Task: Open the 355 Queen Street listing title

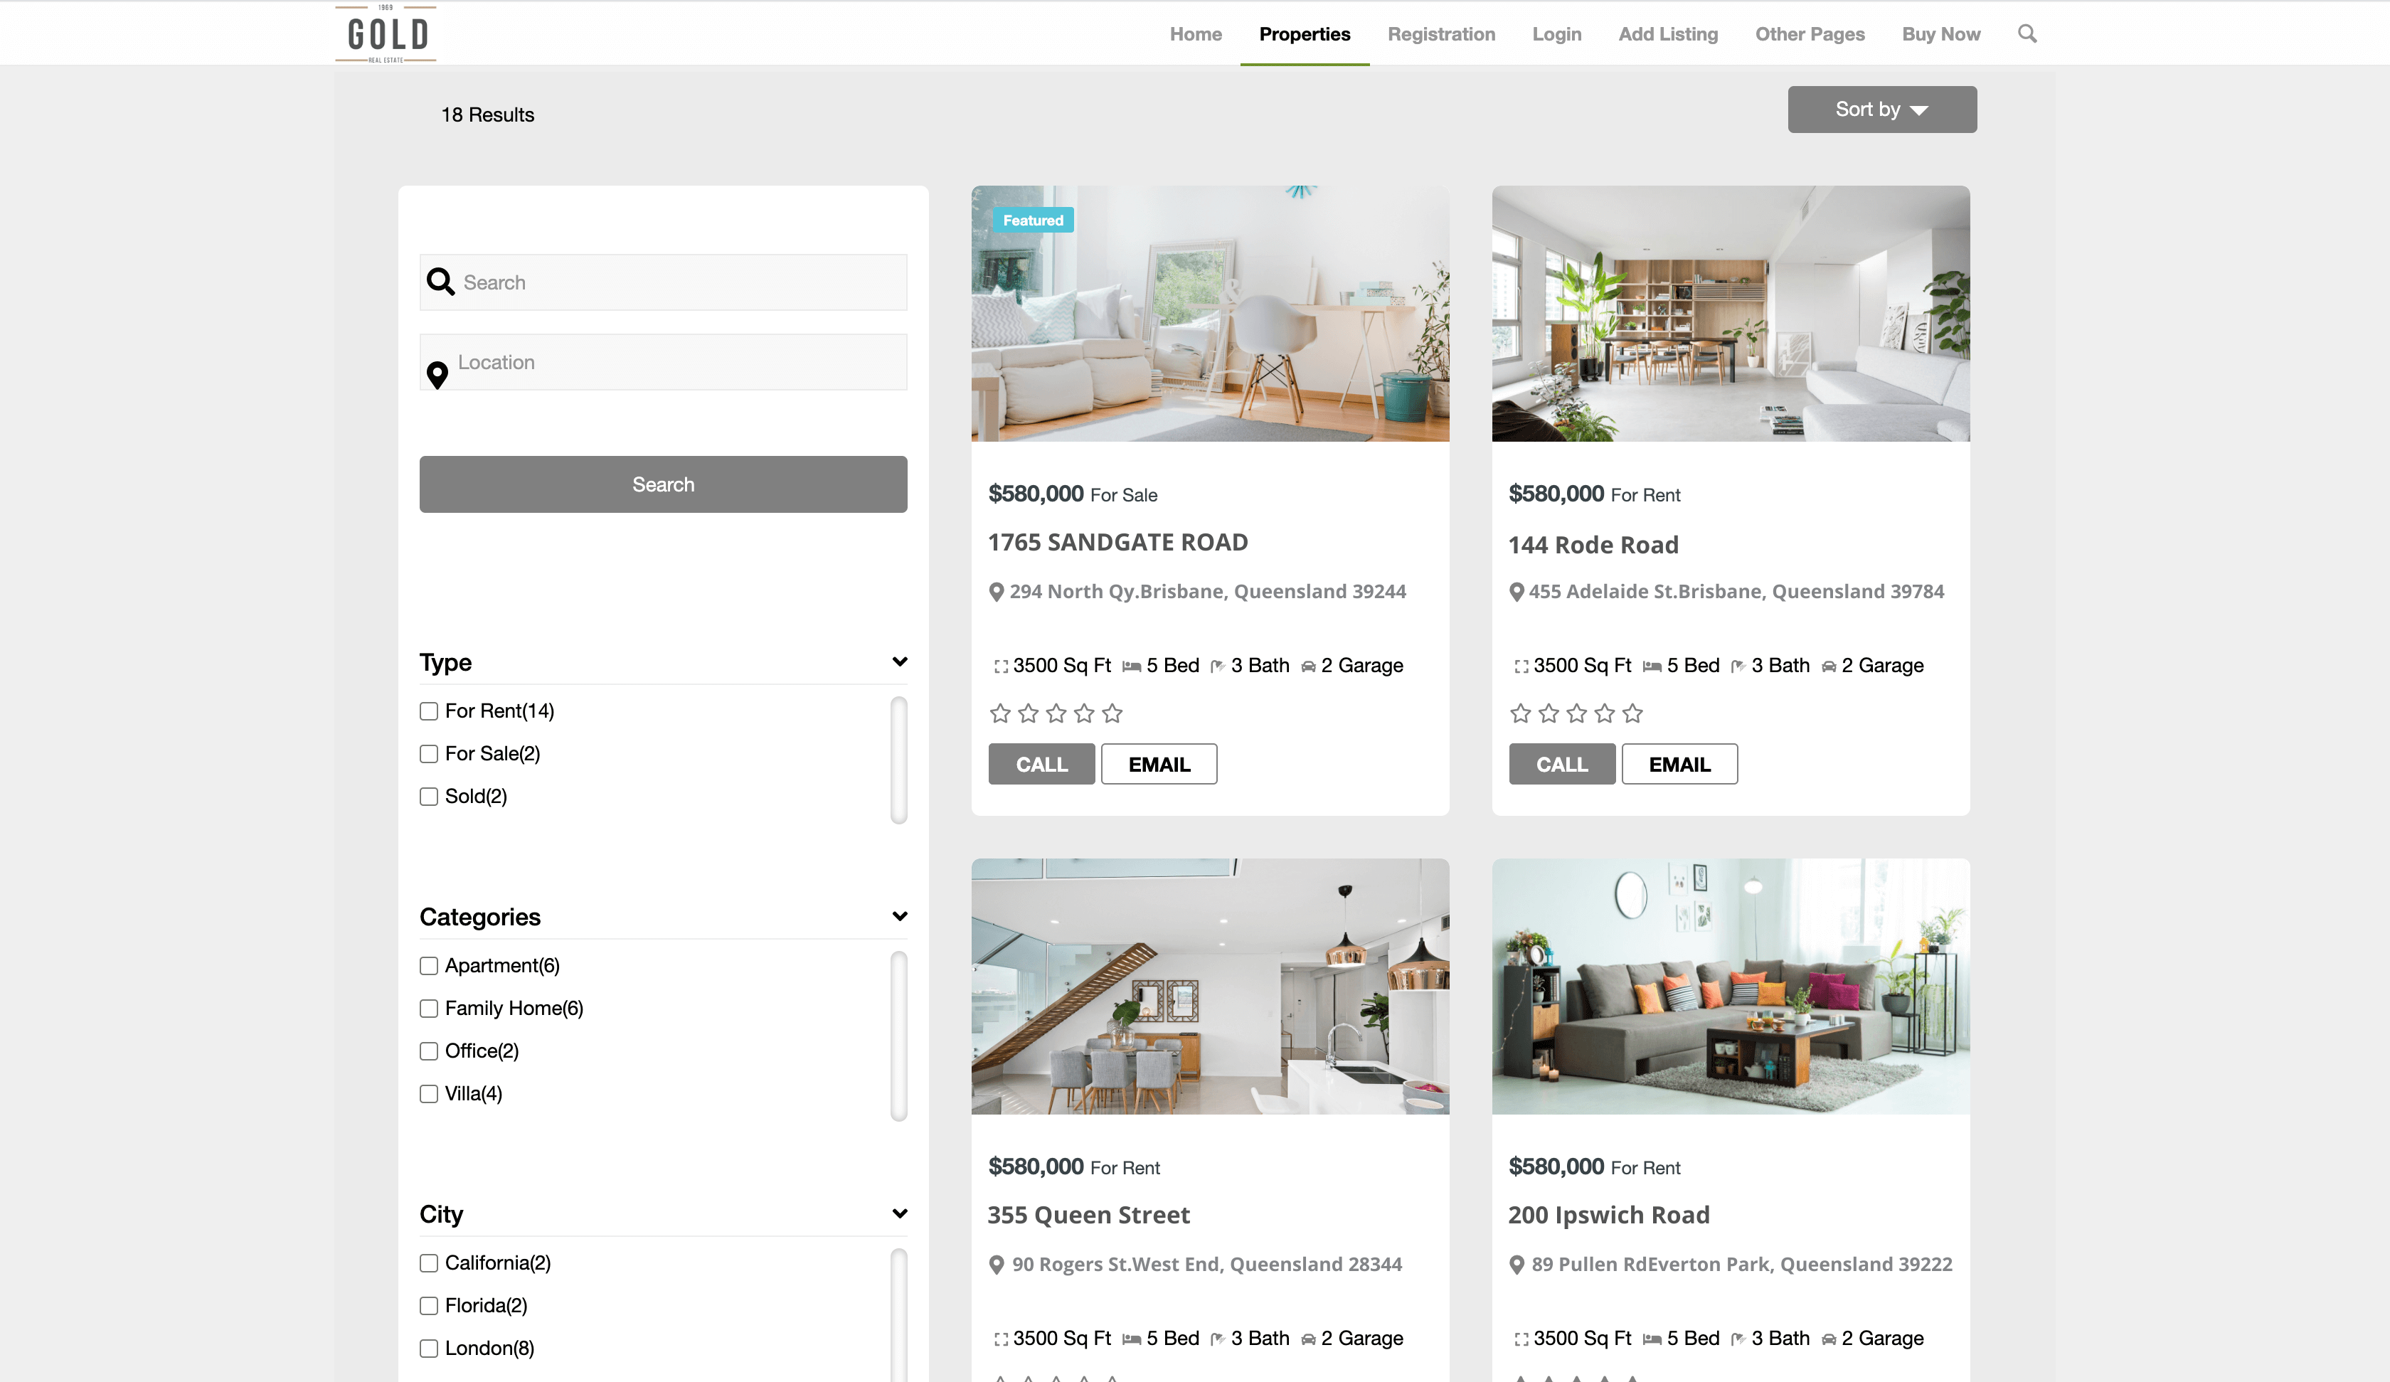Action: coord(1089,1215)
